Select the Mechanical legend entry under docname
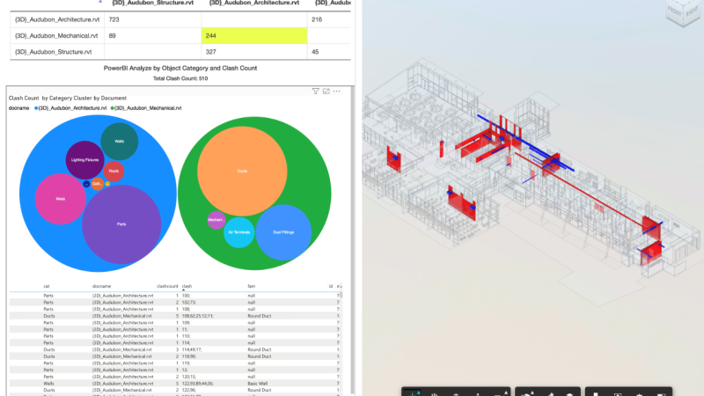704x396 pixels. click(x=146, y=108)
